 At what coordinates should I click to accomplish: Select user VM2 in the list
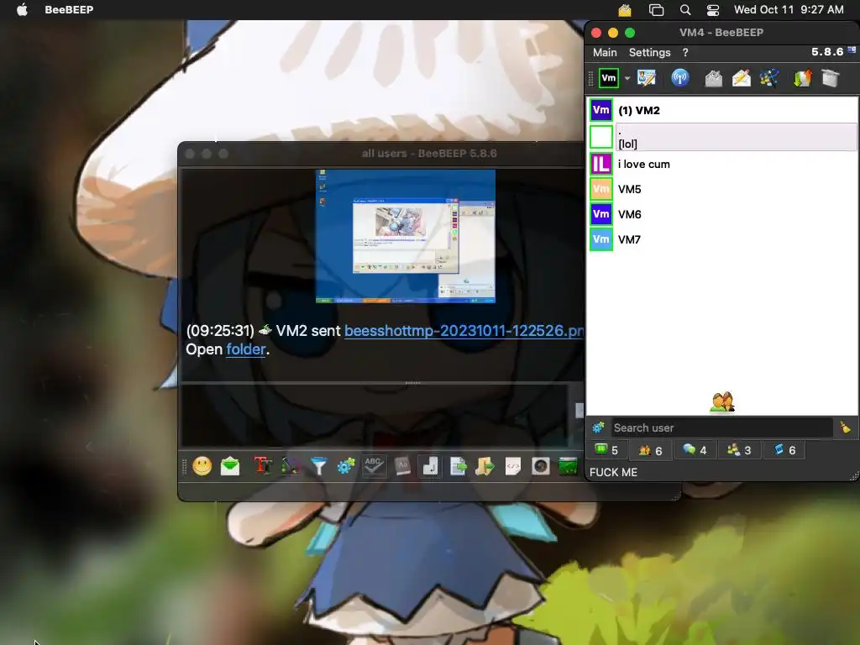coord(722,110)
